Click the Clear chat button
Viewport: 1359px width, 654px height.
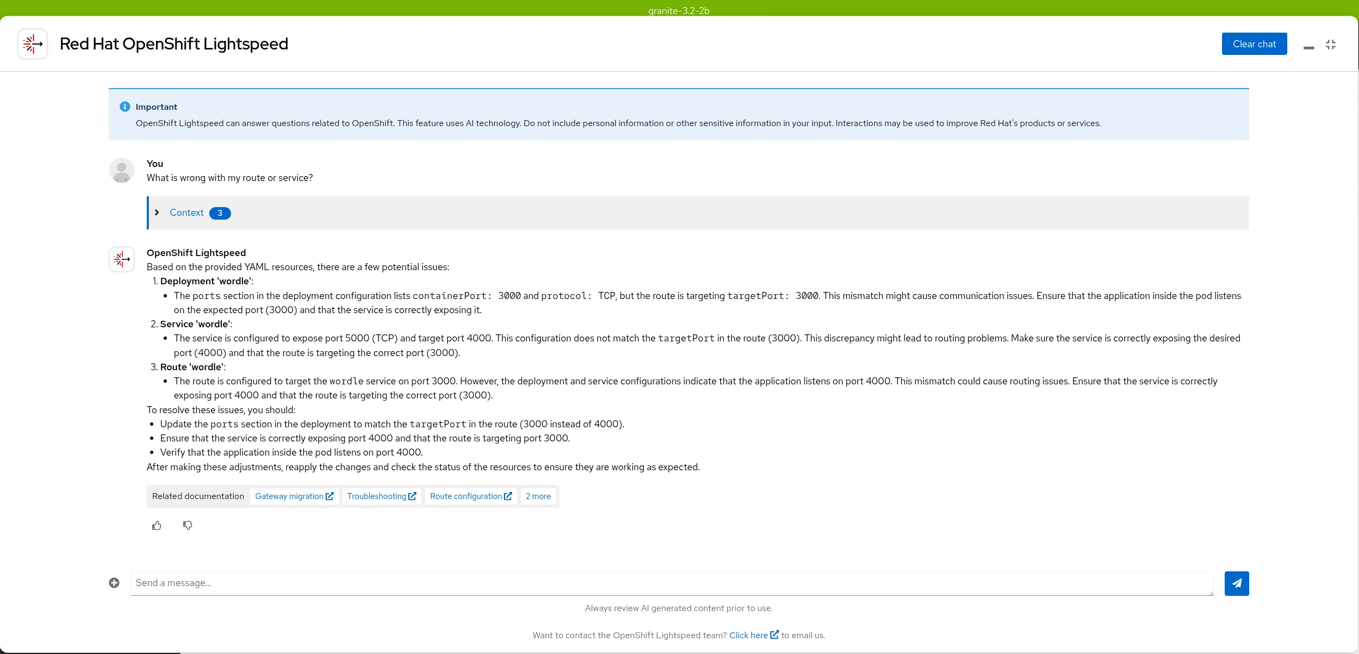(1254, 44)
